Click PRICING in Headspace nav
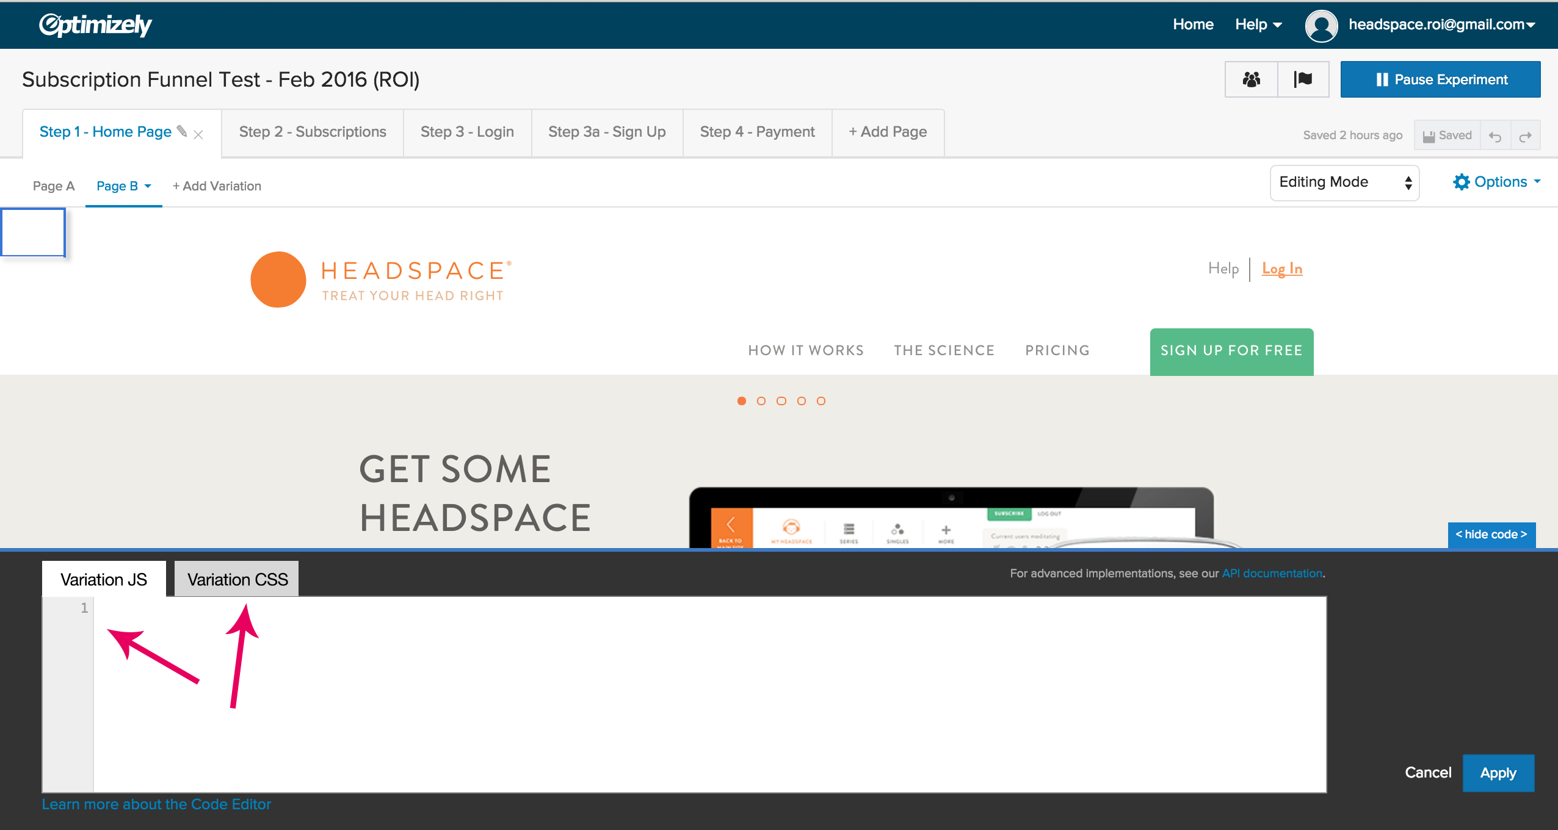 pos(1057,350)
